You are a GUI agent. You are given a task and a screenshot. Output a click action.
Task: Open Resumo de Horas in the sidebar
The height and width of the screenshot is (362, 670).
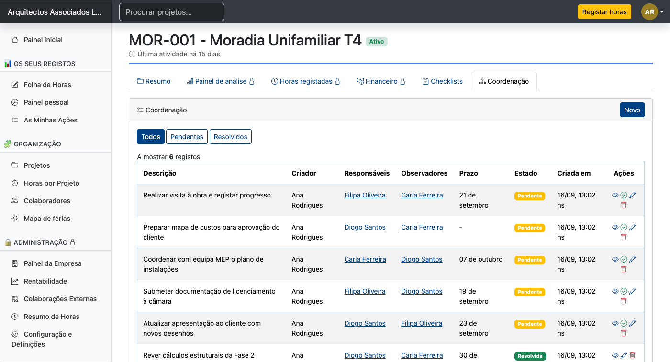[x=52, y=317]
